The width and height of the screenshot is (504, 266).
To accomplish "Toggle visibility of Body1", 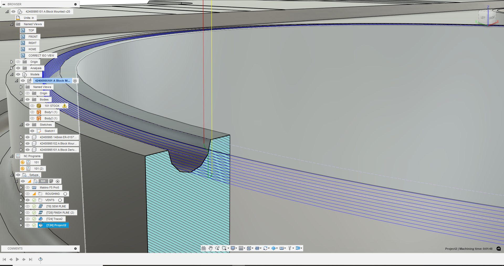I will [33, 112].
